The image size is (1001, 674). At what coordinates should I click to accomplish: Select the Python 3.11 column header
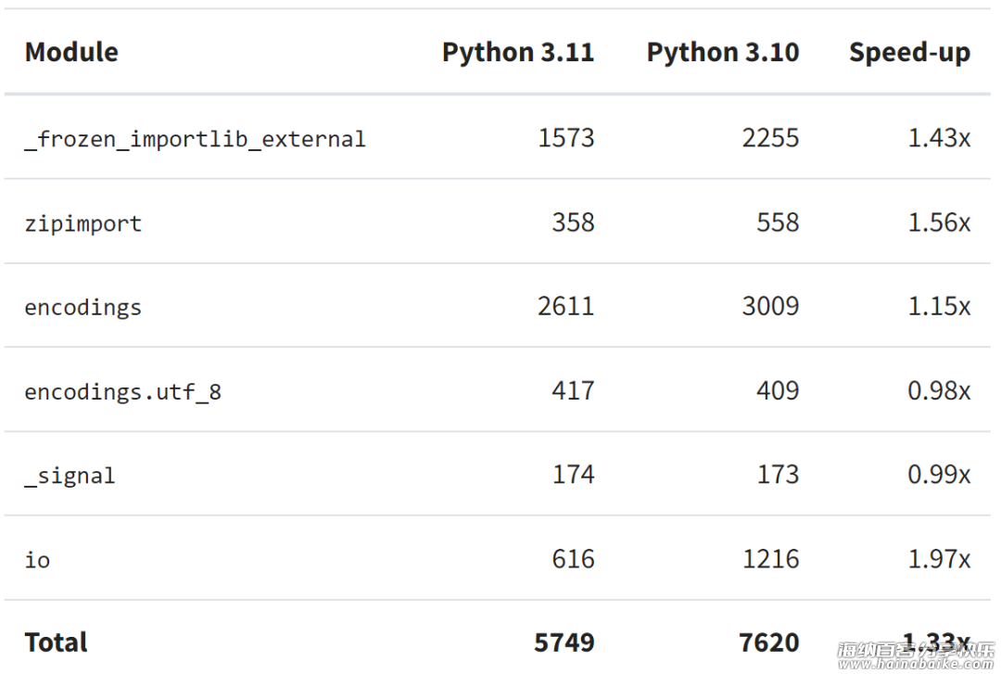tap(518, 52)
